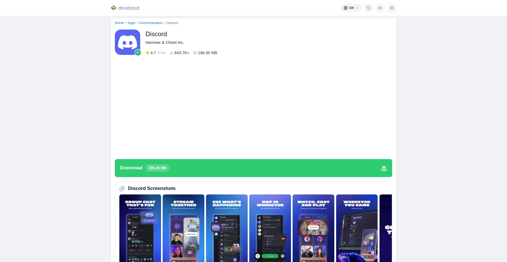Open the EN language dropdown

(x=351, y=8)
